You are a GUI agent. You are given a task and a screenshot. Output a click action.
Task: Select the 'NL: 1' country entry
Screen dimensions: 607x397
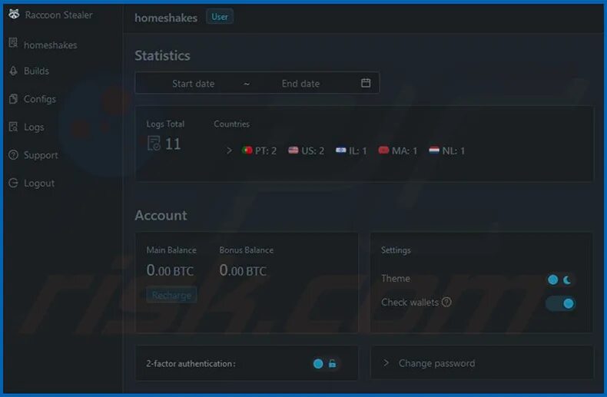(446, 151)
